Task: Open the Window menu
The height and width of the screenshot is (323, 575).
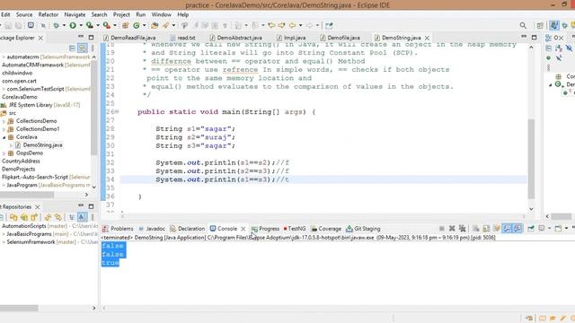Action: point(162,14)
